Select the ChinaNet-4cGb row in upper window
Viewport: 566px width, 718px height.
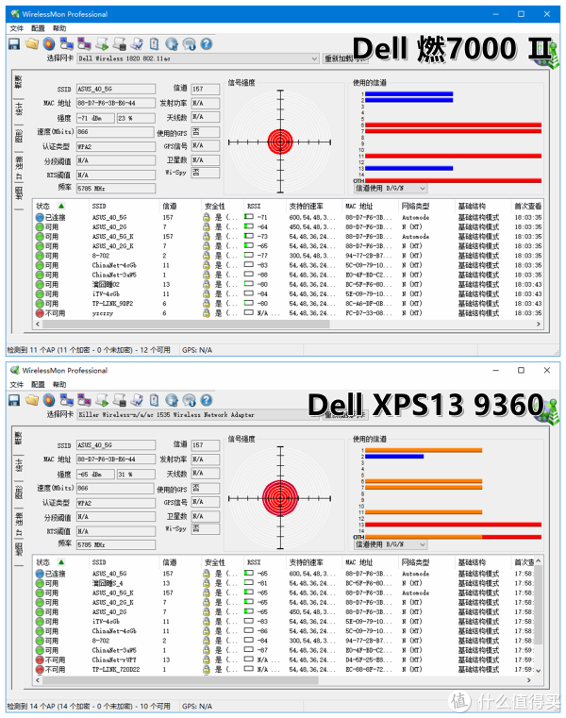(289, 265)
